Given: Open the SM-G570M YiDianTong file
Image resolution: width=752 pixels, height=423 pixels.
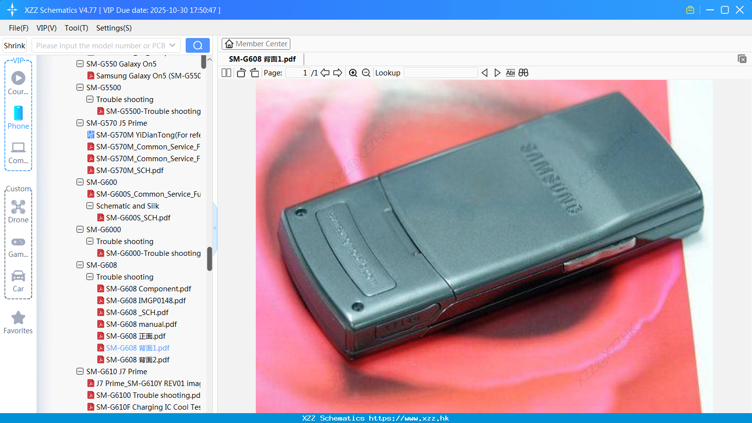Looking at the screenshot, I should click(x=144, y=135).
